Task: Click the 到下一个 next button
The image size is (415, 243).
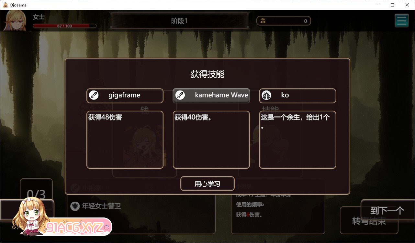Action: (x=388, y=211)
